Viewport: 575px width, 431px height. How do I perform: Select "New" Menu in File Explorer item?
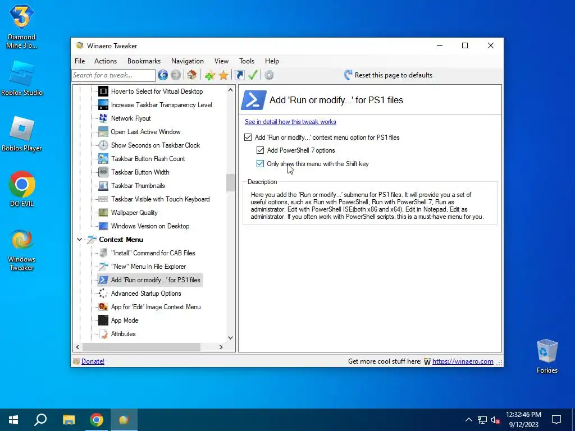[148, 267]
